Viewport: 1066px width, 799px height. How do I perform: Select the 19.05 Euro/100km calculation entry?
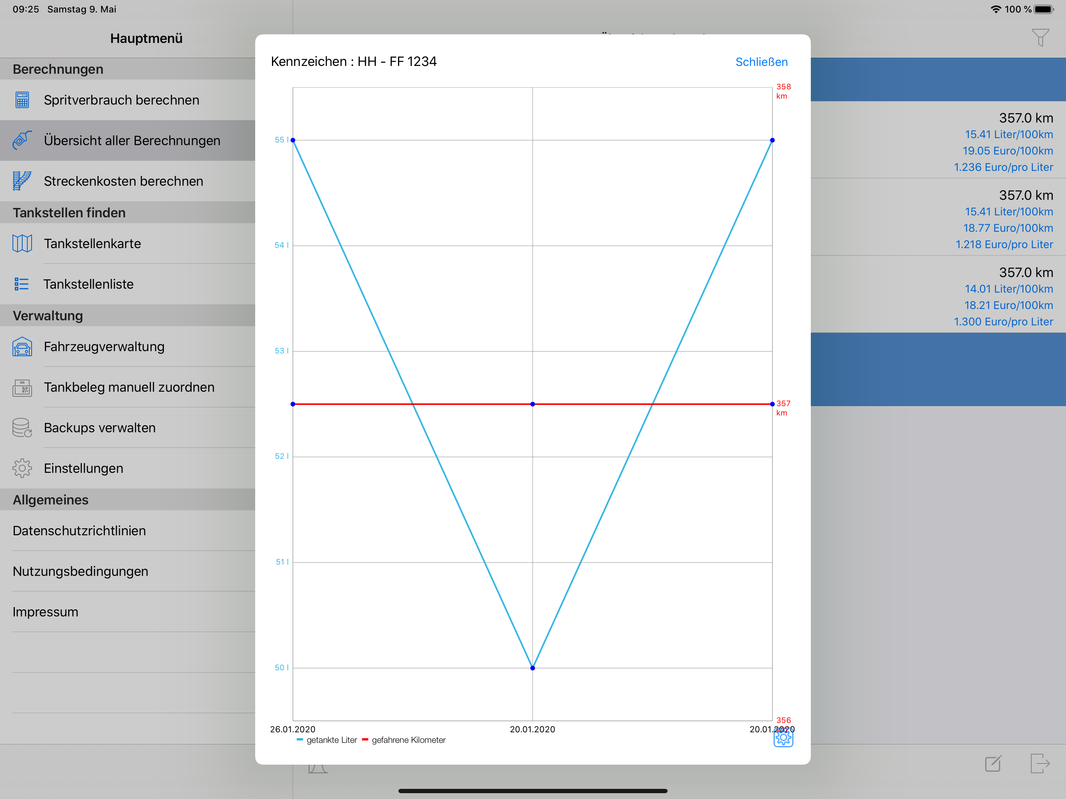coord(938,140)
